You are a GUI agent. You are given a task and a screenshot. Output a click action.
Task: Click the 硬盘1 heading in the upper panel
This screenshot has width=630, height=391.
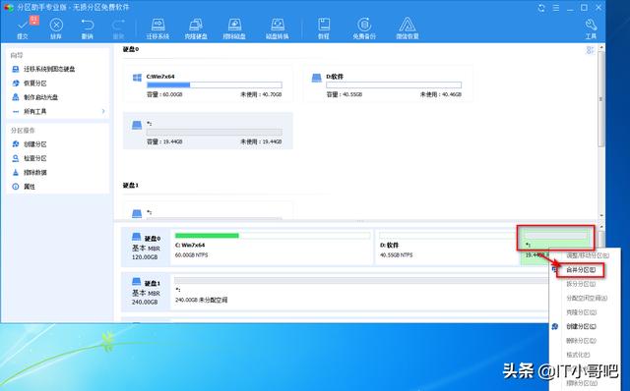point(131,186)
